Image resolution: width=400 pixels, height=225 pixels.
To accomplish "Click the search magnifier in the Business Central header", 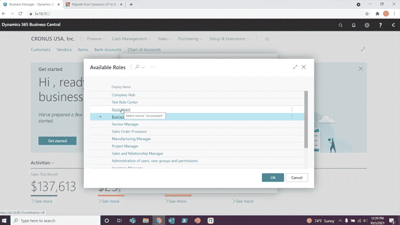I will (x=340, y=25).
